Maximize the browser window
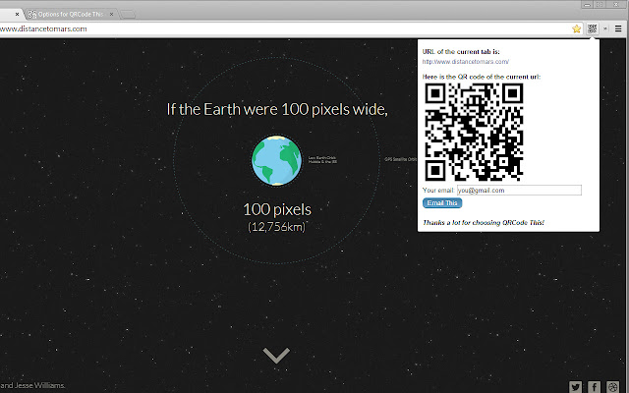The height and width of the screenshot is (393, 629). click(600, 4)
